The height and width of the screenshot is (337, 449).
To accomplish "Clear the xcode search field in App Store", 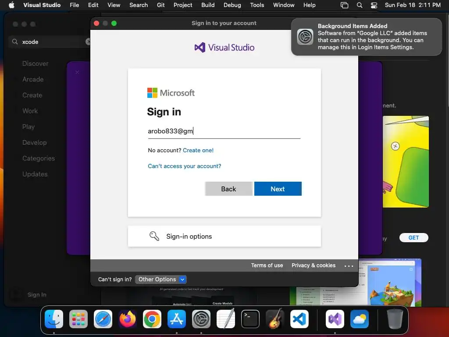I will pos(88,42).
